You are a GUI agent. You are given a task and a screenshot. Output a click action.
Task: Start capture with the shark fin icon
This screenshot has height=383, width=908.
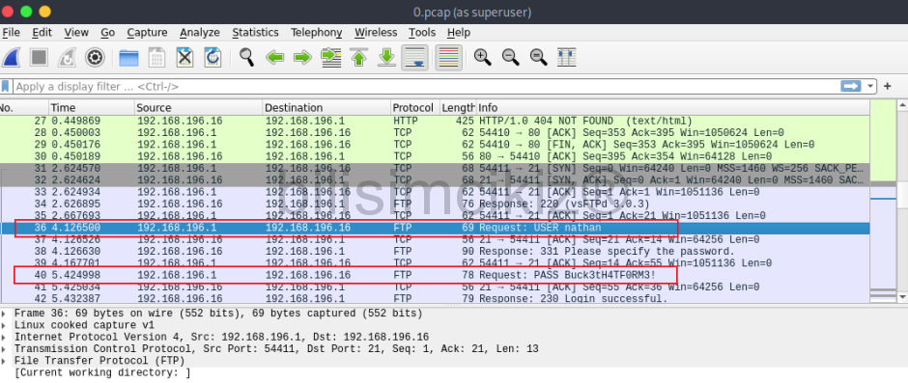pos(12,57)
